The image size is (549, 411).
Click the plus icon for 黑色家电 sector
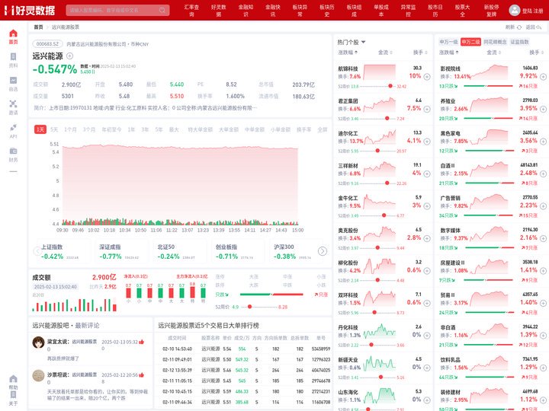543,142
